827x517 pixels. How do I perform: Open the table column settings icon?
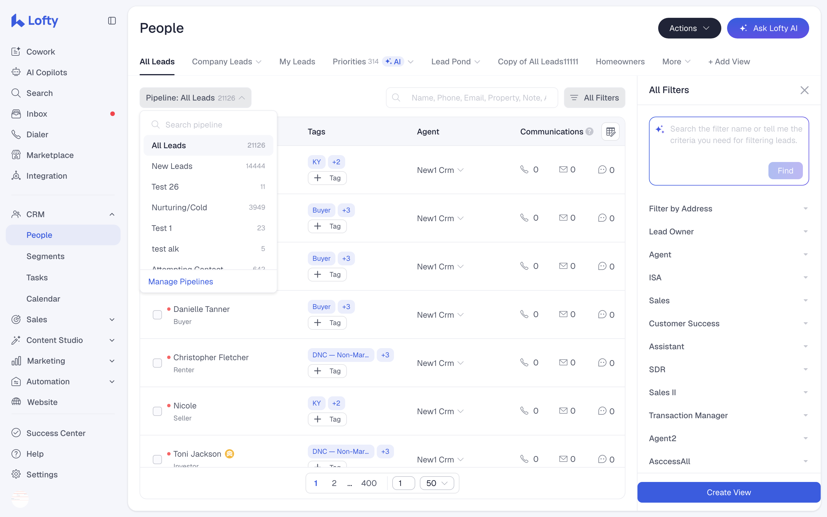coord(610,132)
